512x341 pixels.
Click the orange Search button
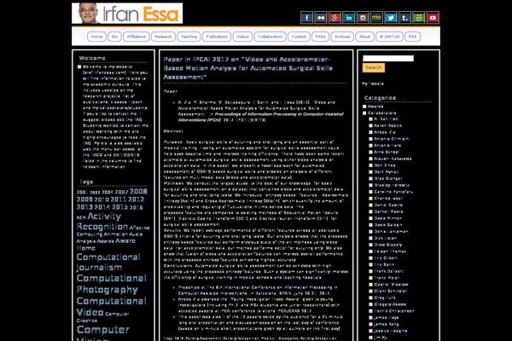click(374, 67)
